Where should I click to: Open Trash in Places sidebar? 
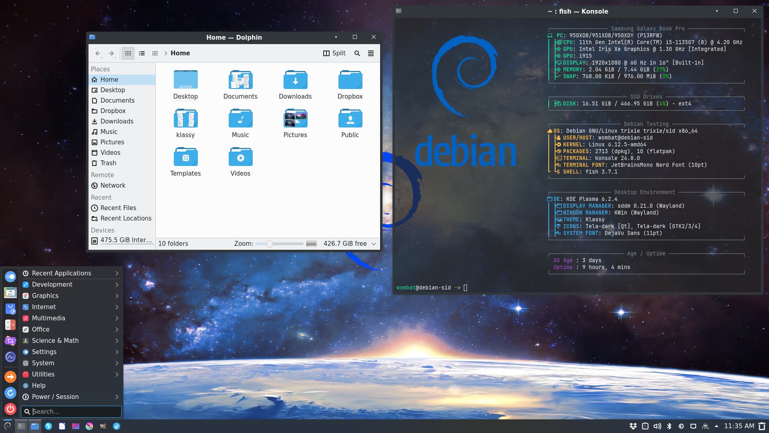pyautogui.click(x=122, y=163)
